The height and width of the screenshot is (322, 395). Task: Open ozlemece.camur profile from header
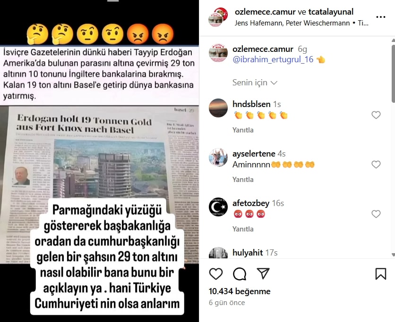[265, 12]
